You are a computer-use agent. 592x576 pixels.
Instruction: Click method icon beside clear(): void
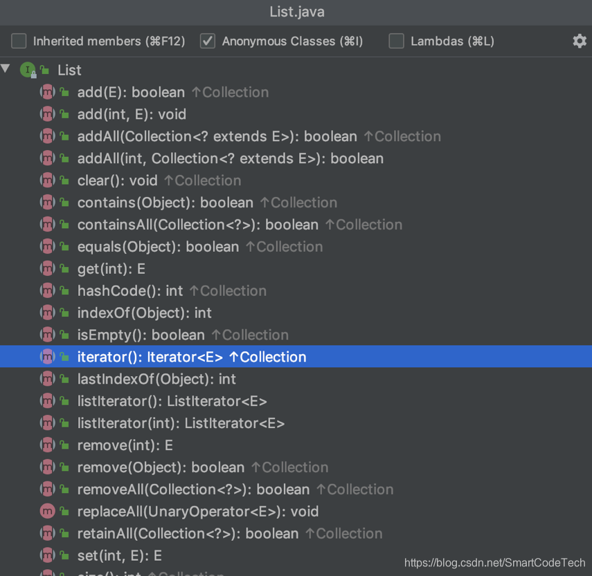[48, 180]
